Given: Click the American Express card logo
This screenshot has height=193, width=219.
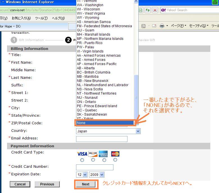Looking at the screenshot, I should point(103,154).
